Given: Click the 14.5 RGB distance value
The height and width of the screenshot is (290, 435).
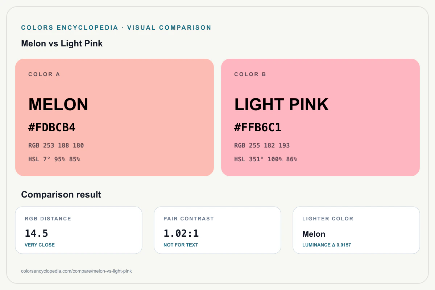Looking at the screenshot, I should (36, 233).
